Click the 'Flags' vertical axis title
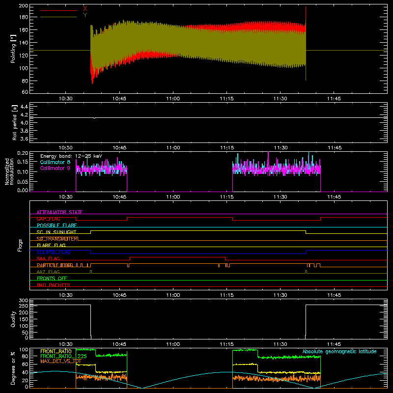The height and width of the screenshot is (393, 393). tap(20, 245)
